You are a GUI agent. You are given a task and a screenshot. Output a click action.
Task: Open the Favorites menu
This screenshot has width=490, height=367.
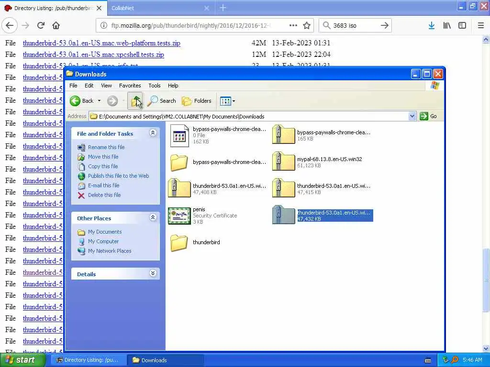pos(130,86)
